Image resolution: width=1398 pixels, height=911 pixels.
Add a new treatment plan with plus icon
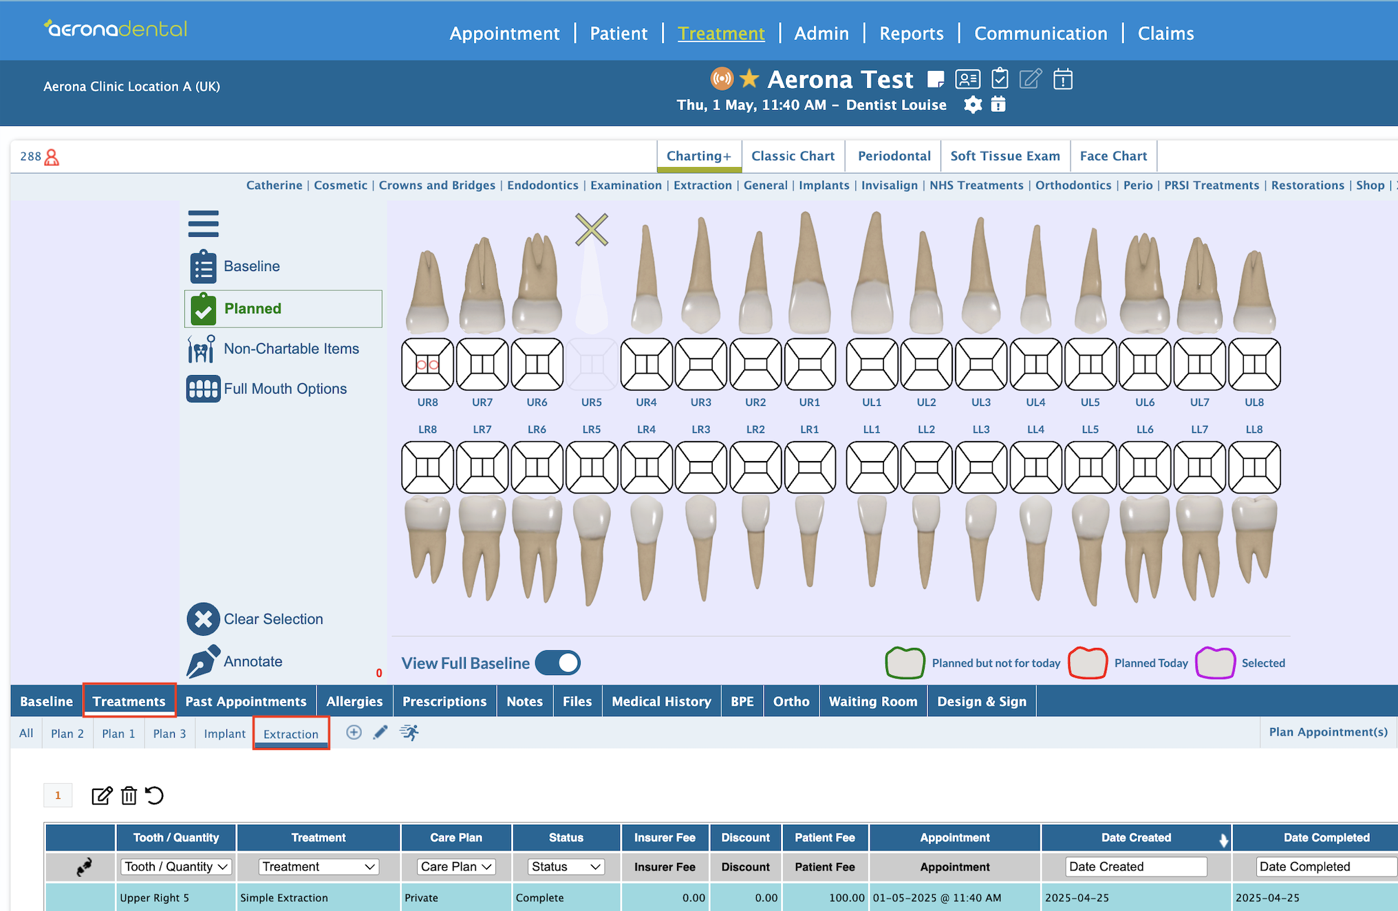pos(354,733)
